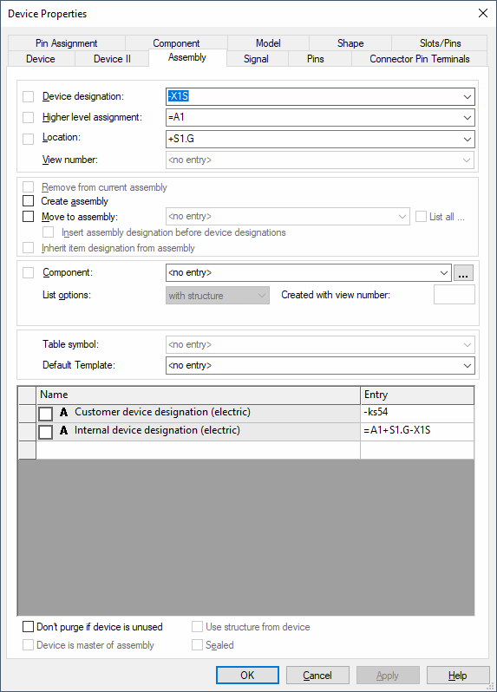Confirm with the OK button
This screenshot has height=692, width=497.
pos(247,676)
